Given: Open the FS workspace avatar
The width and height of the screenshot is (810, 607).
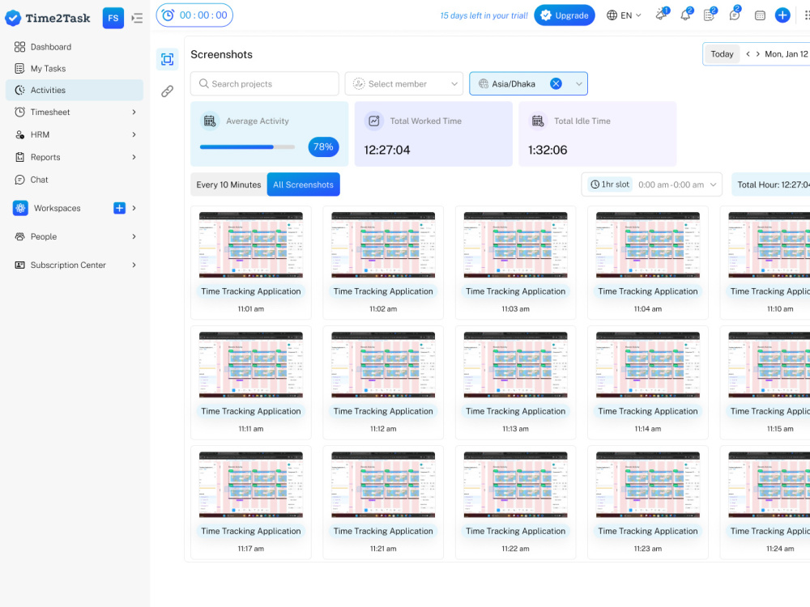Looking at the screenshot, I should [113, 18].
